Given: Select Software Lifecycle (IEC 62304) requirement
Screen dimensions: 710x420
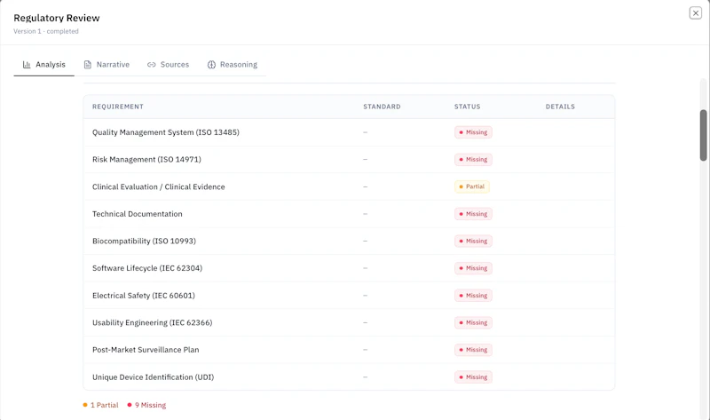Looking at the screenshot, I should pos(147,268).
